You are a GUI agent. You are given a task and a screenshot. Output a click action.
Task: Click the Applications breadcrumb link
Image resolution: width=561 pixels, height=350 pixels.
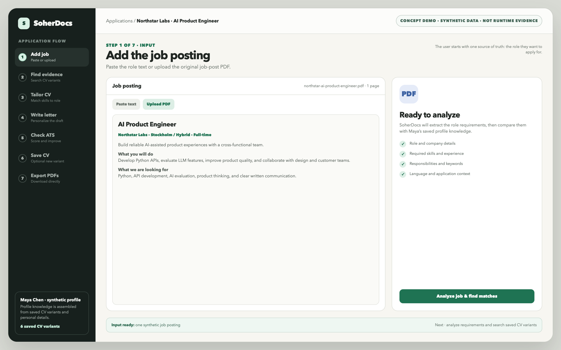119,21
